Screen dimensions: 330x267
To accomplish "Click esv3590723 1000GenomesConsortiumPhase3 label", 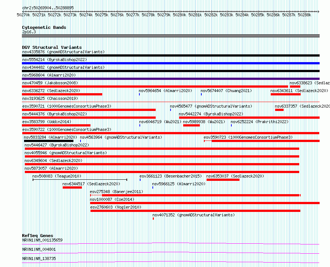I will pyautogui.click(x=248, y=137).
